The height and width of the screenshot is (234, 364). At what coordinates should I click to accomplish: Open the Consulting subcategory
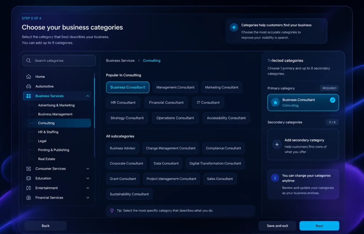[x=60, y=123]
